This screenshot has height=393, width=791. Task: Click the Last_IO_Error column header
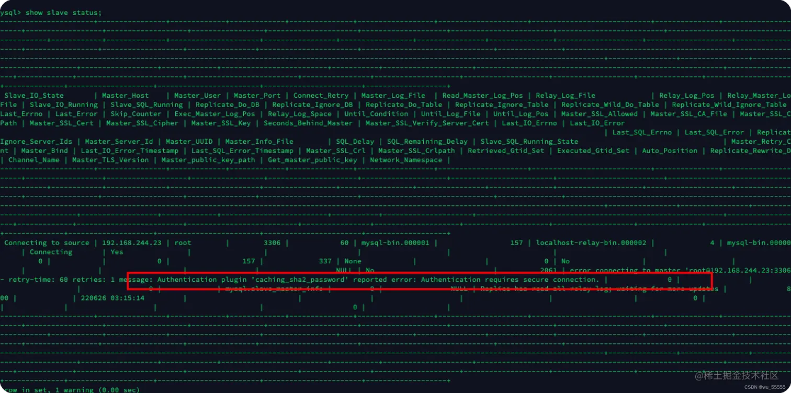pyautogui.click(x=597, y=123)
